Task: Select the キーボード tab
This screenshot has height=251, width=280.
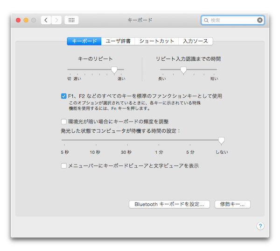Action: (x=84, y=41)
